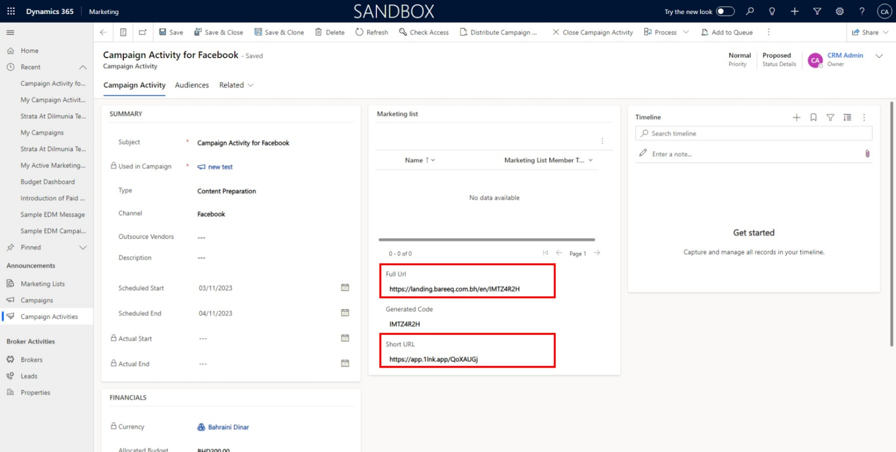The height and width of the screenshot is (452, 896).
Task: Click Add to Queue
Action: (727, 32)
